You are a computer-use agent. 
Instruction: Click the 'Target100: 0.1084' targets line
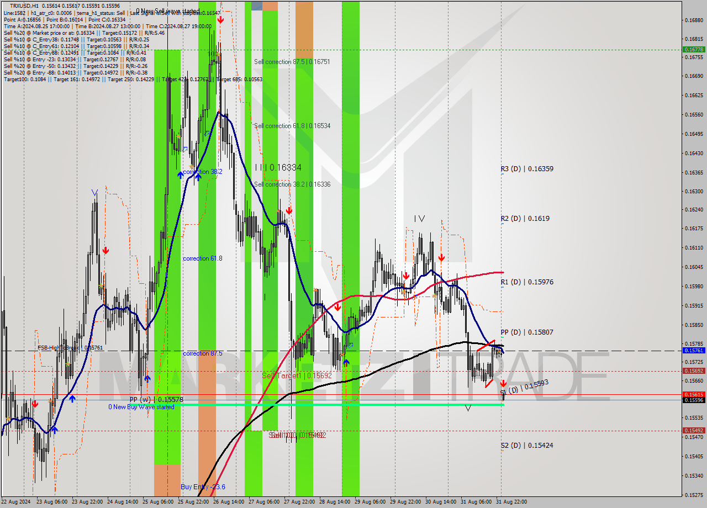tap(133, 79)
